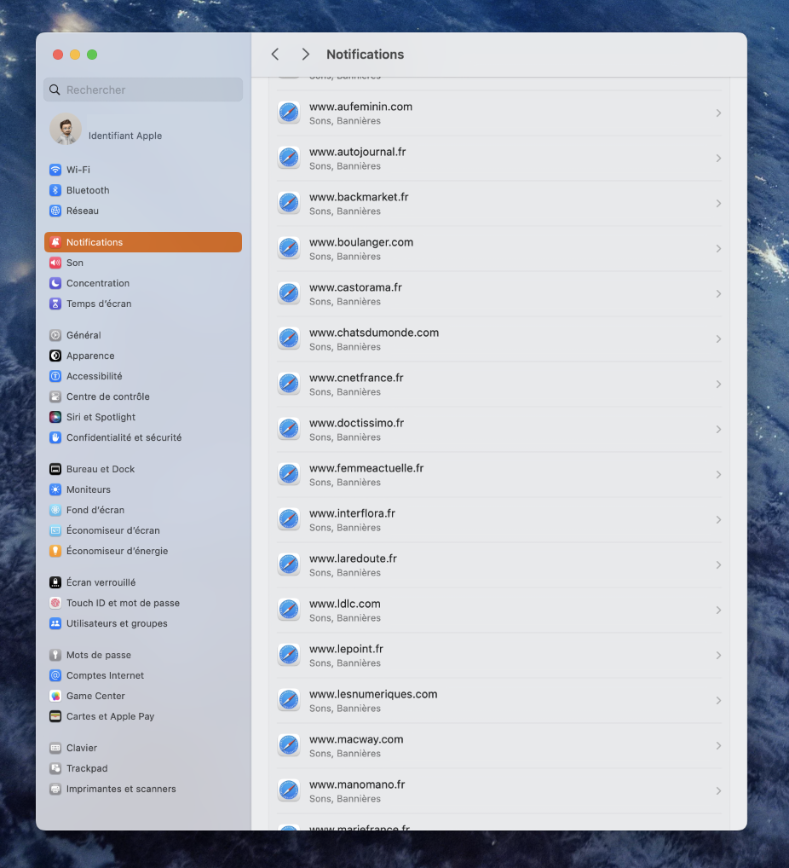Click the Game Center icon
This screenshot has height=868, width=789.
(55, 697)
